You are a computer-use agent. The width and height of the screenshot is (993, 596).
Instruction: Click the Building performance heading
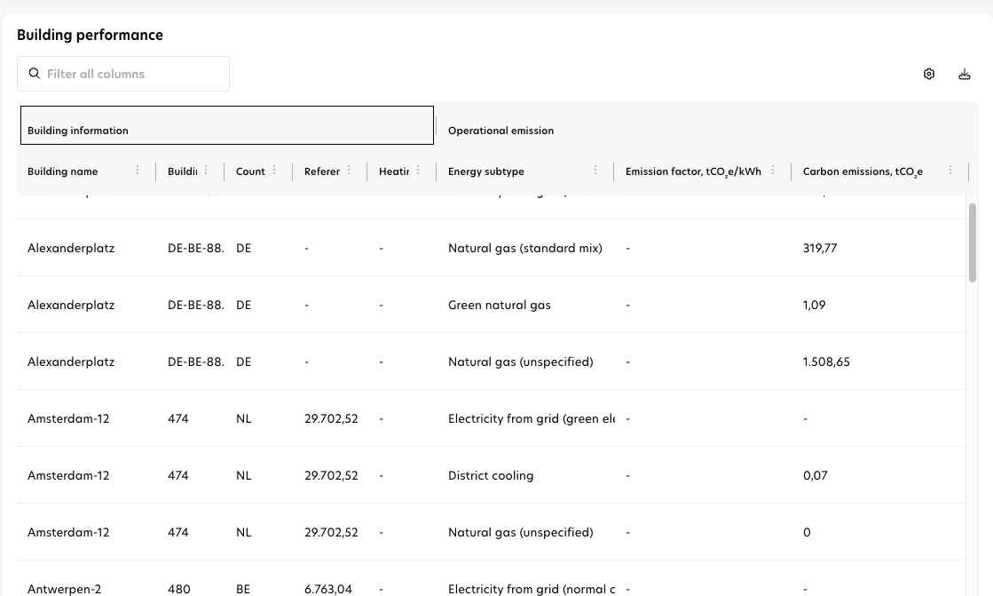click(90, 35)
